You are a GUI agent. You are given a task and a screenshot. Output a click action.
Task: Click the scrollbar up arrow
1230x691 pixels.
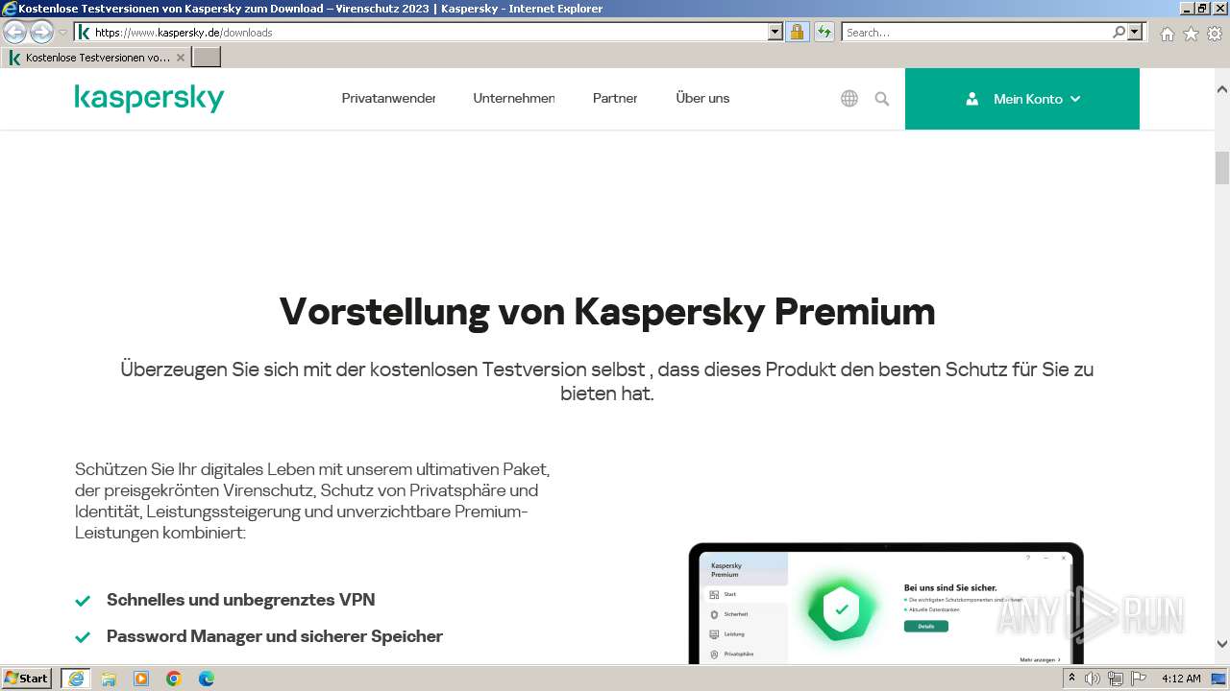pos(1222,89)
